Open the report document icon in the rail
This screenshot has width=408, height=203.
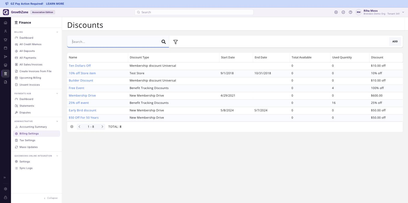point(5,82)
